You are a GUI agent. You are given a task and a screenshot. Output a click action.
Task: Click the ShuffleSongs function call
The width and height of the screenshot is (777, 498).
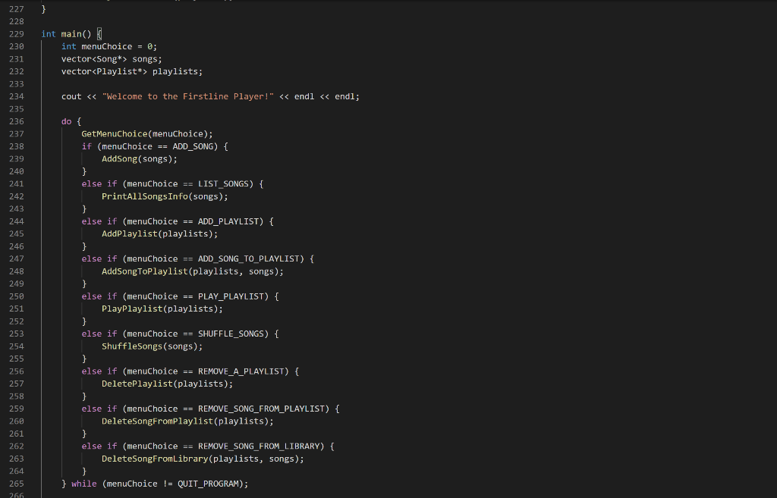pos(133,345)
